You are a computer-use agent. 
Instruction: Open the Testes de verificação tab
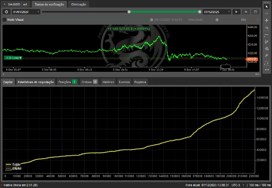click(49, 5)
